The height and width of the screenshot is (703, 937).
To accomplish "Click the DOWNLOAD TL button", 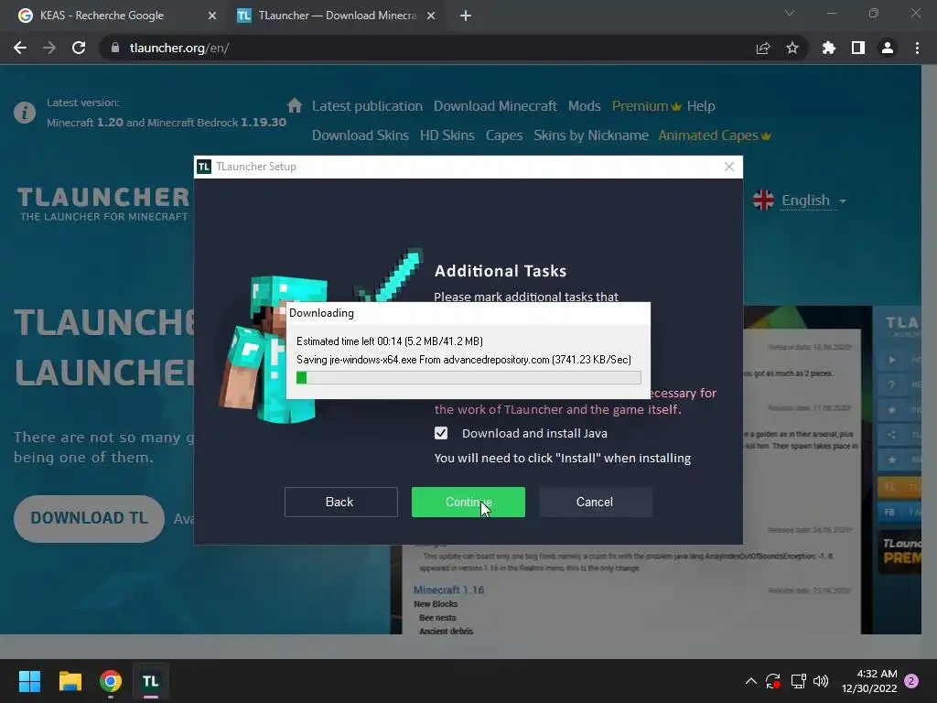I will tap(89, 518).
